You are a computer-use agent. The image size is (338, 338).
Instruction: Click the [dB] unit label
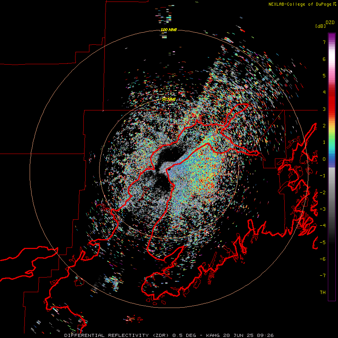pyautogui.click(x=320, y=26)
